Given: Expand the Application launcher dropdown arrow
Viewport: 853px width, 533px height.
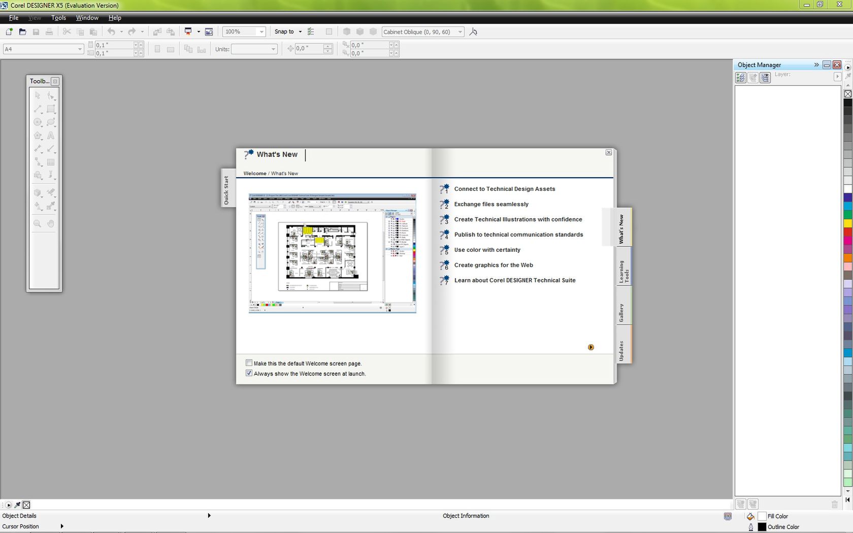Looking at the screenshot, I should (x=199, y=31).
